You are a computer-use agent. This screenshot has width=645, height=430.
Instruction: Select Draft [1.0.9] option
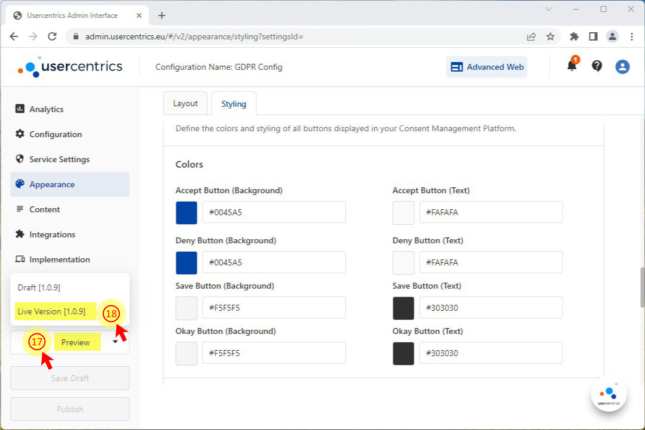[x=39, y=287]
